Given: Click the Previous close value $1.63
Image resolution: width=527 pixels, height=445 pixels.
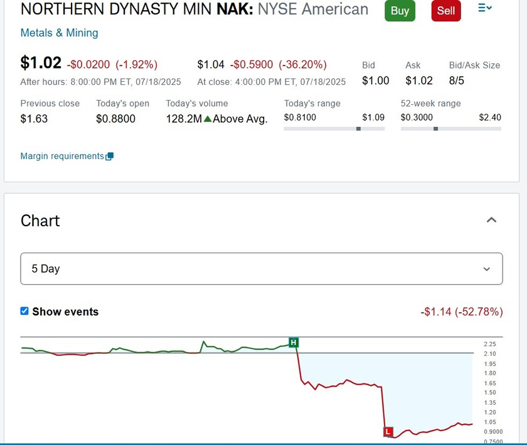Looking at the screenshot, I should click(x=34, y=119).
